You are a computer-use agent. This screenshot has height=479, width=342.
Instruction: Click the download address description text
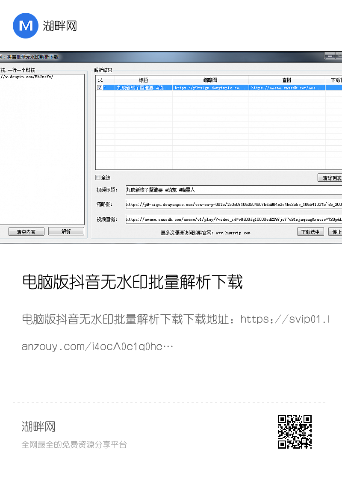coord(176,333)
